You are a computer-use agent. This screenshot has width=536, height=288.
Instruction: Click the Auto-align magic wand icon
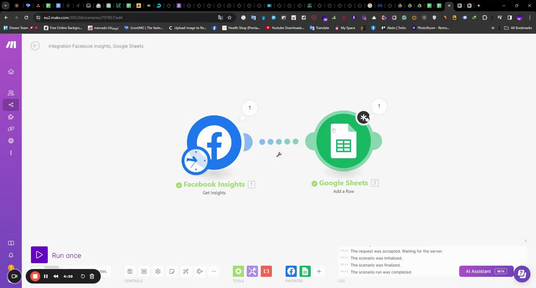click(186, 271)
